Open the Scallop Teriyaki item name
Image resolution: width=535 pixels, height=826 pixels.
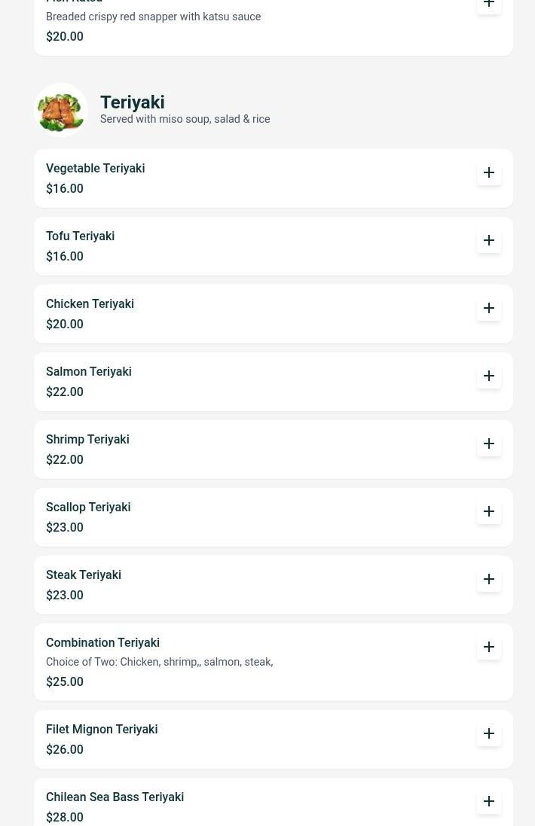coord(88,507)
